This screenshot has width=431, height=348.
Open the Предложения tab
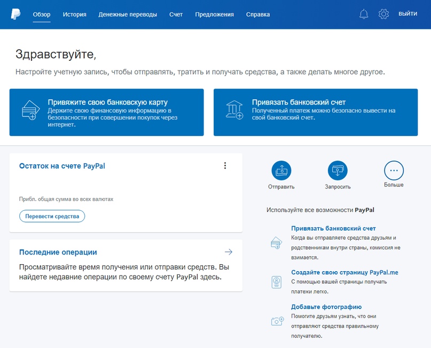tap(214, 14)
